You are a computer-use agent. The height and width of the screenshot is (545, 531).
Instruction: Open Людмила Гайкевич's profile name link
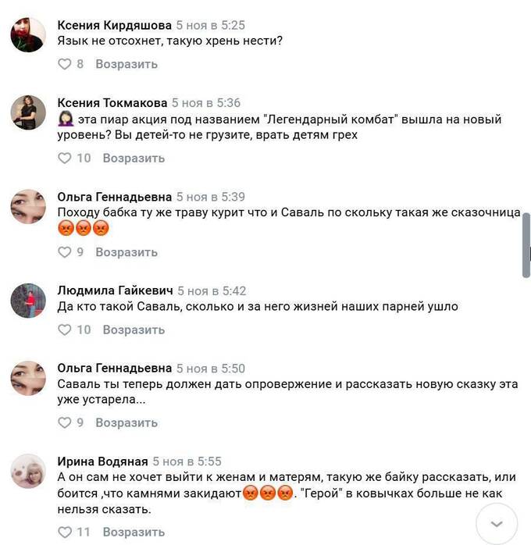click(x=115, y=290)
